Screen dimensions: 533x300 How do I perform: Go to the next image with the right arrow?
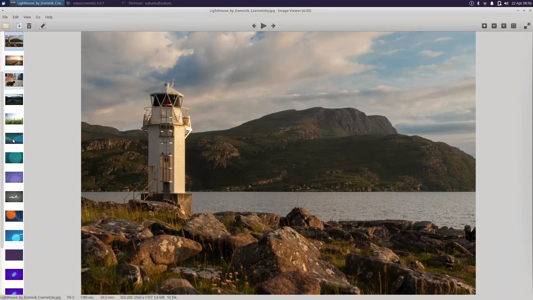(273, 26)
